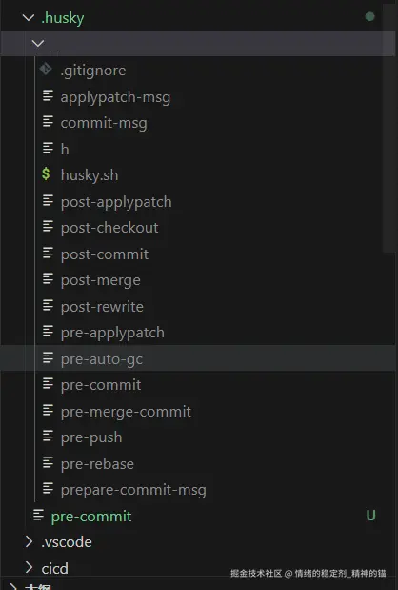Click the file icon next to applypatch-msg
The width and height of the screenshot is (398, 590).
tap(48, 95)
